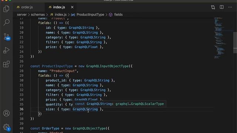Click 'price' on line 34
This screenshot has width=237, height=133.
[x=50, y=100]
